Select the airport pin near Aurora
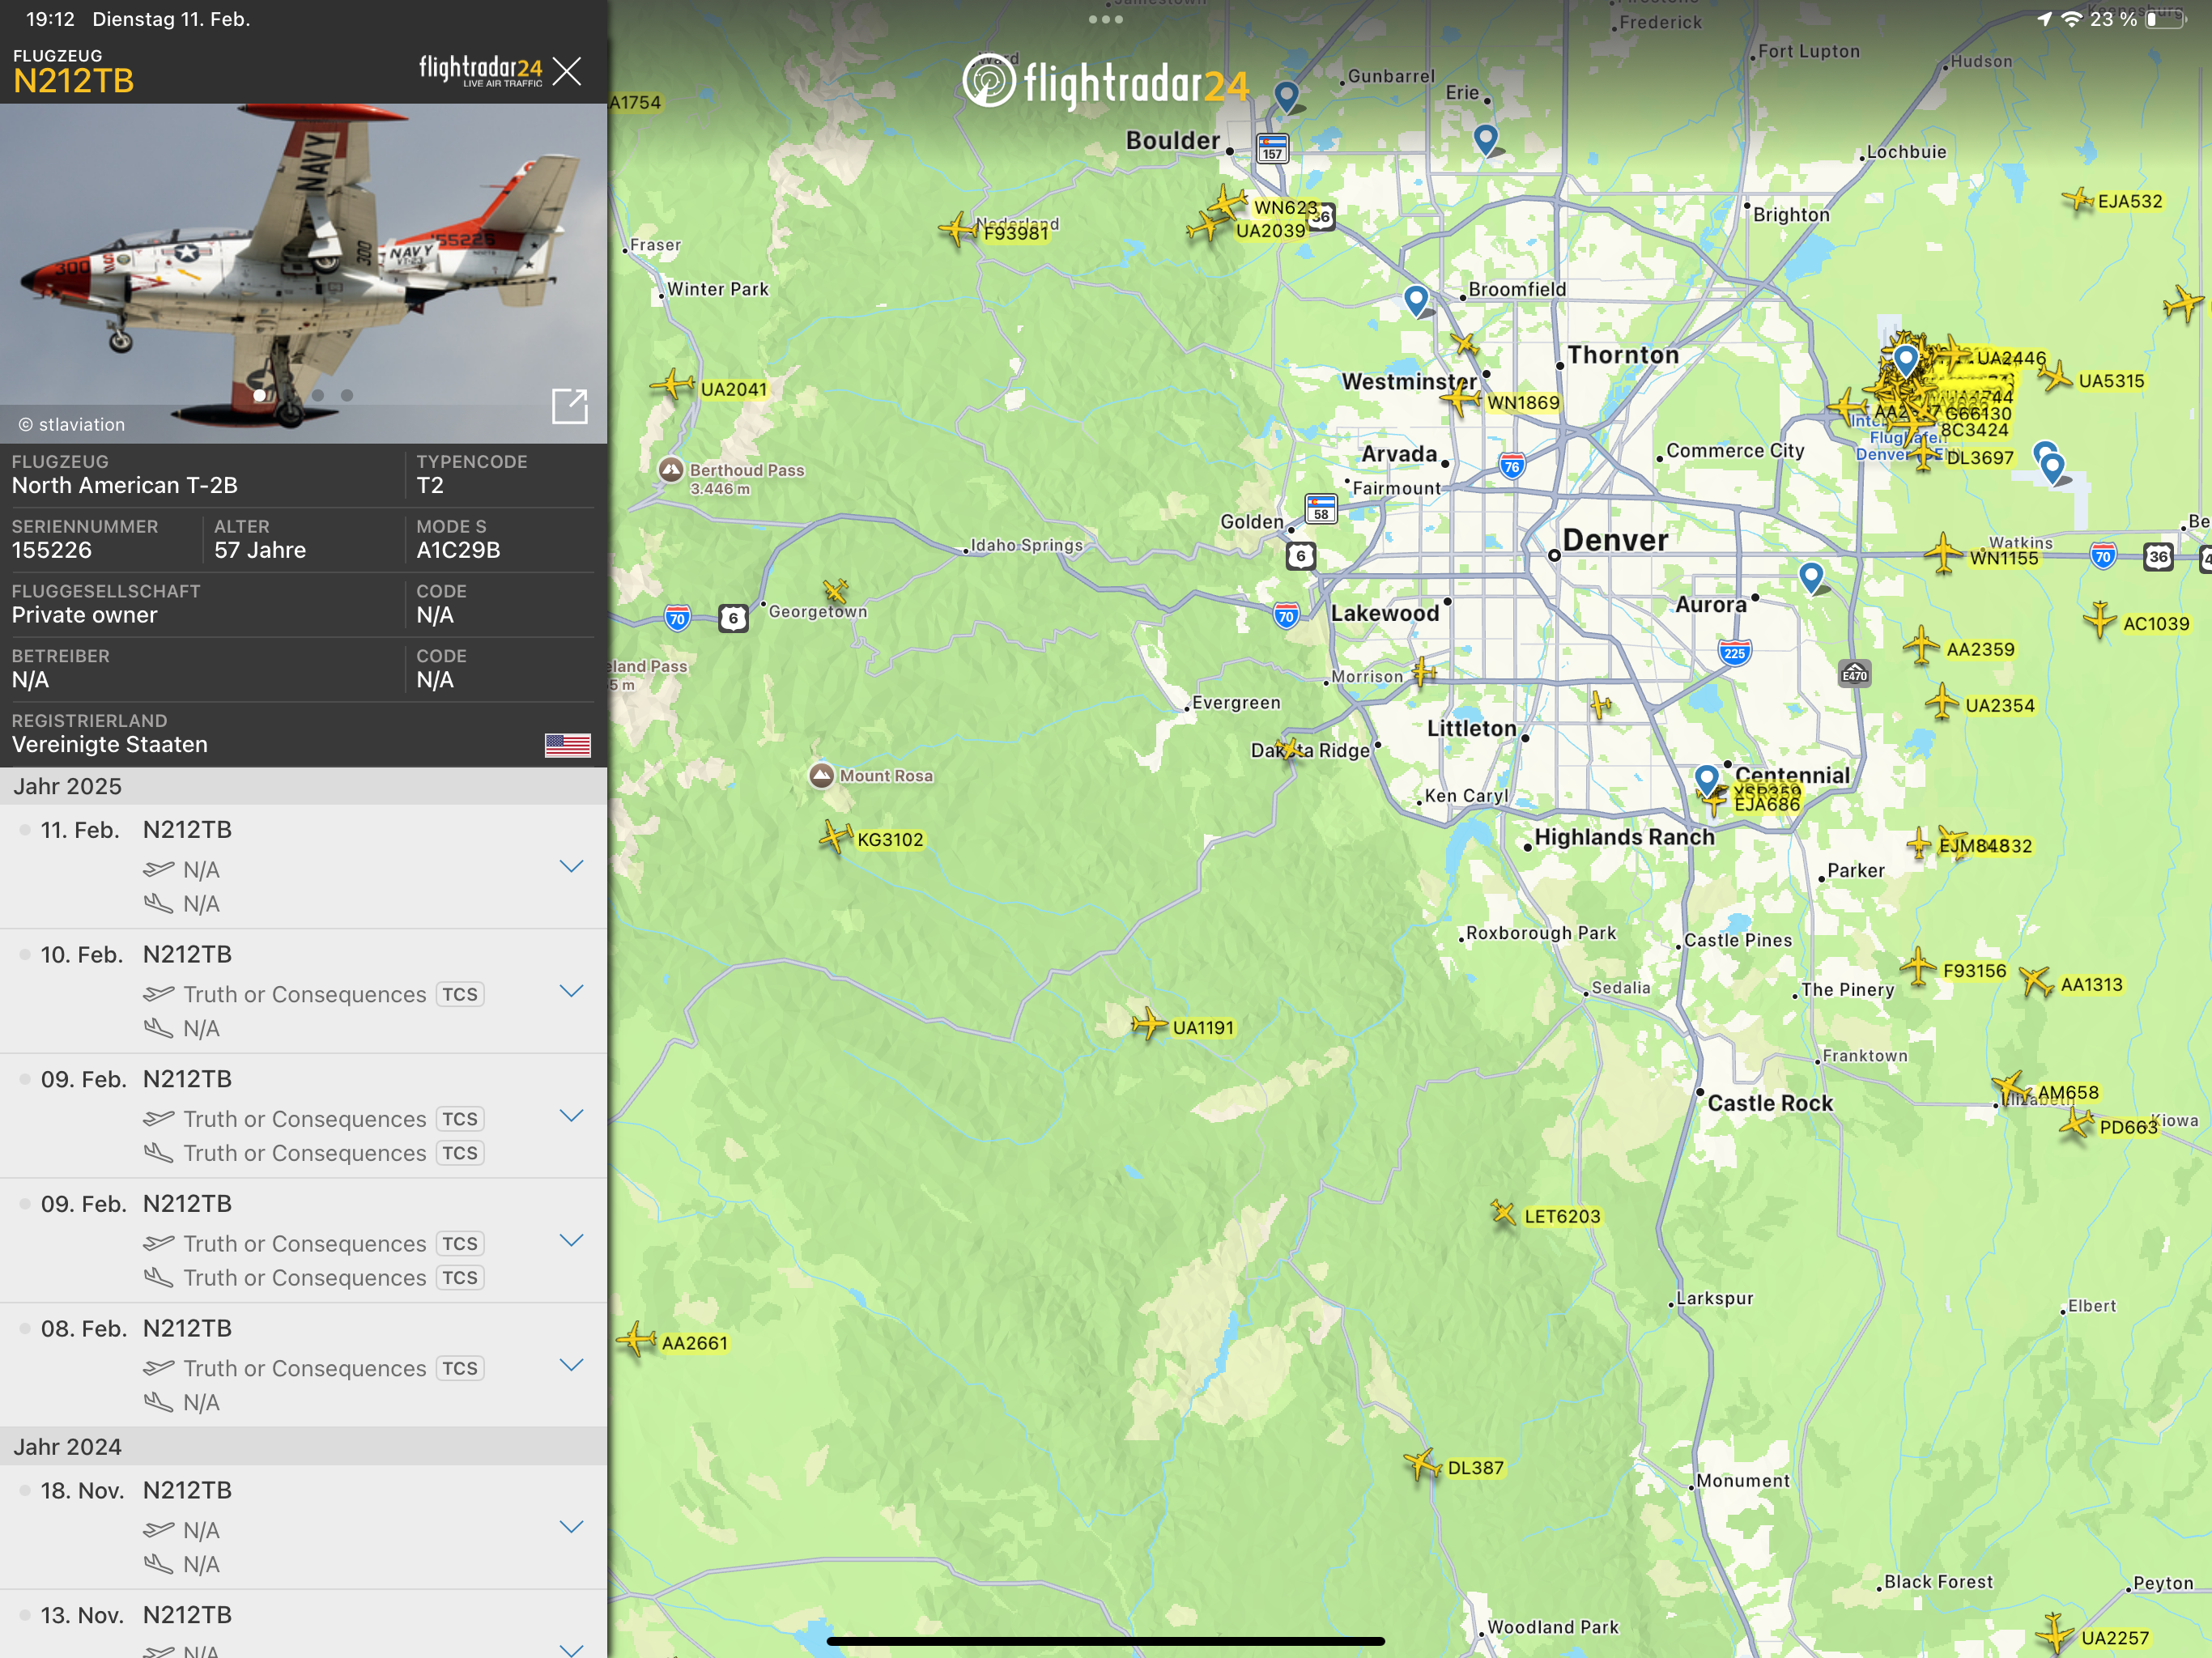 click(1811, 576)
